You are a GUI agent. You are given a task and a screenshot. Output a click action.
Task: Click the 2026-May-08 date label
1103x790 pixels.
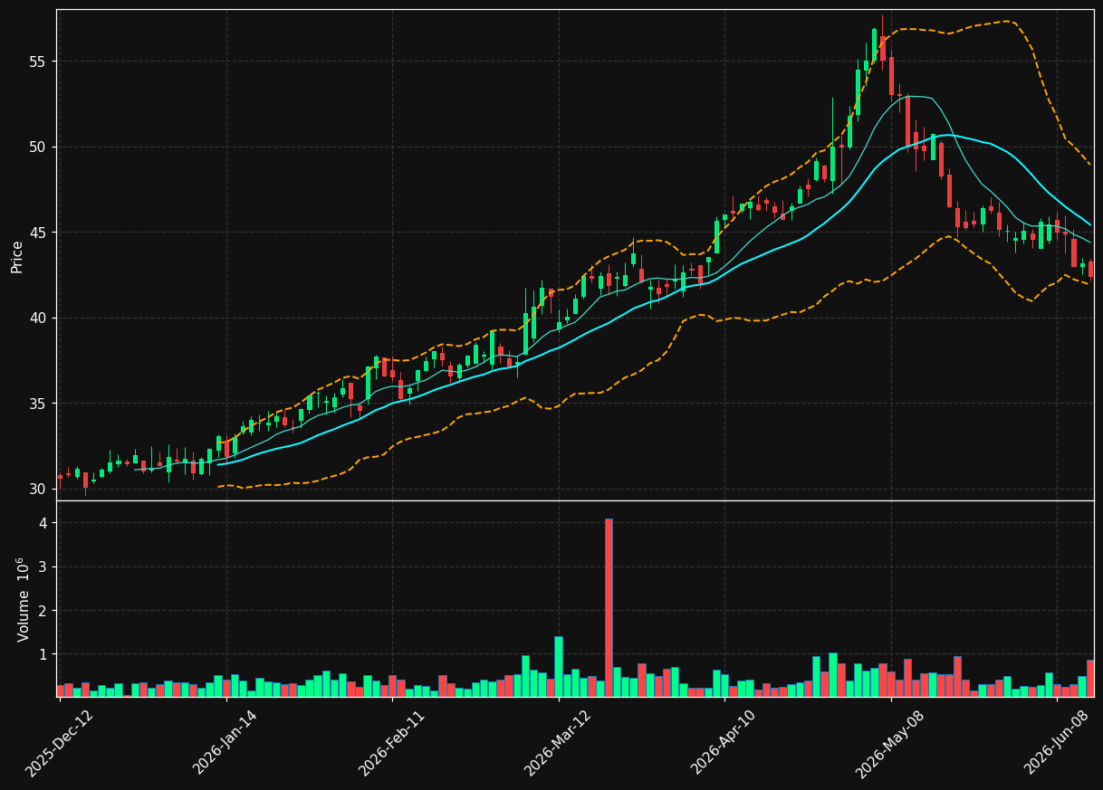tap(890, 742)
